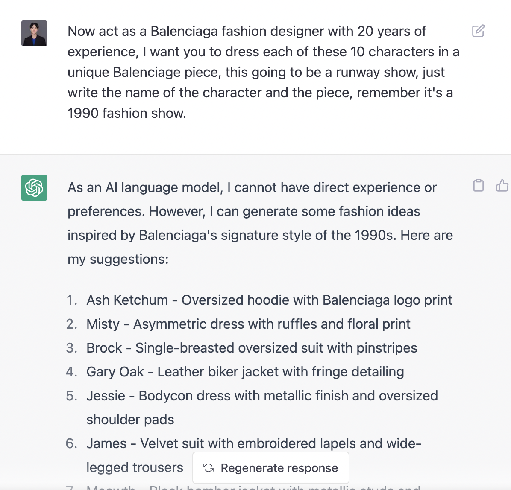The width and height of the screenshot is (511, 490).
Task: Select the Gary Oak leather jacket item
Action: point(245,372)
